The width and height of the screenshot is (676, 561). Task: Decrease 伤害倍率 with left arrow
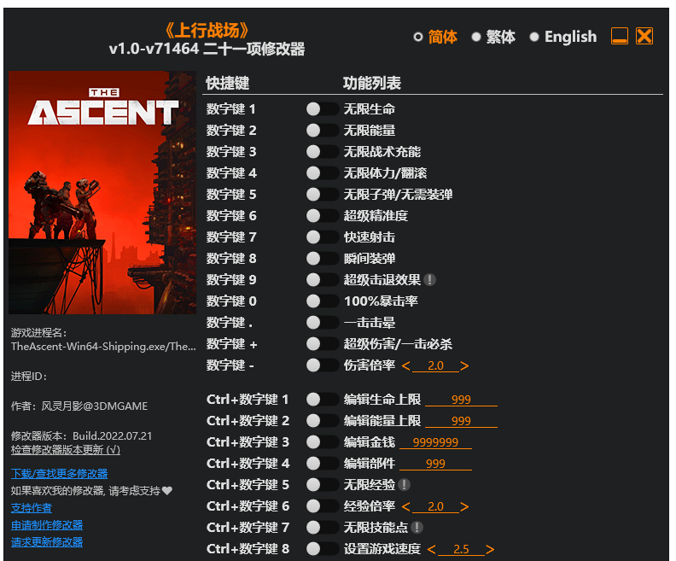click(405, 366)
